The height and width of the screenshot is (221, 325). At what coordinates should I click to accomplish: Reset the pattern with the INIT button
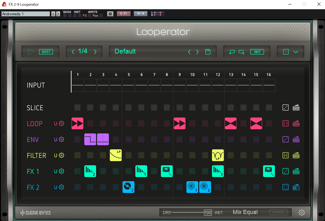(257, 52)
